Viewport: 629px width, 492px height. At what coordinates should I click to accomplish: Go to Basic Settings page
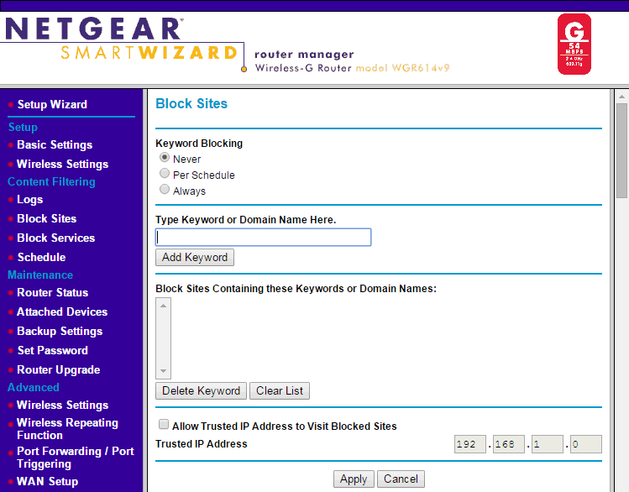(x=55, y=144)
